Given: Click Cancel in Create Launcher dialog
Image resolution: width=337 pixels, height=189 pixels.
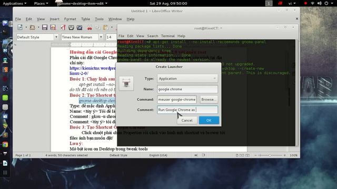Looking at the screenshot, I should tap(187, 120).
